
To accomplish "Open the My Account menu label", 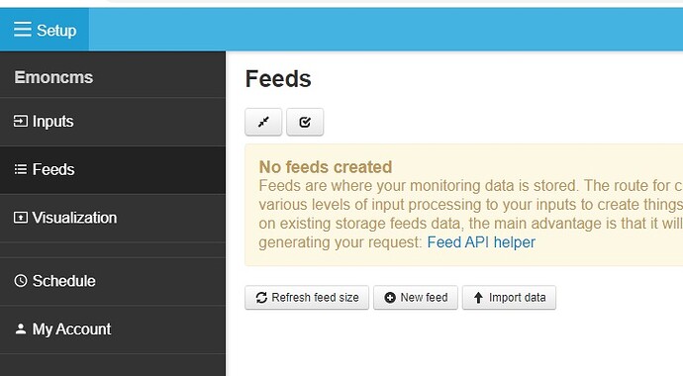I will [71, 329].
